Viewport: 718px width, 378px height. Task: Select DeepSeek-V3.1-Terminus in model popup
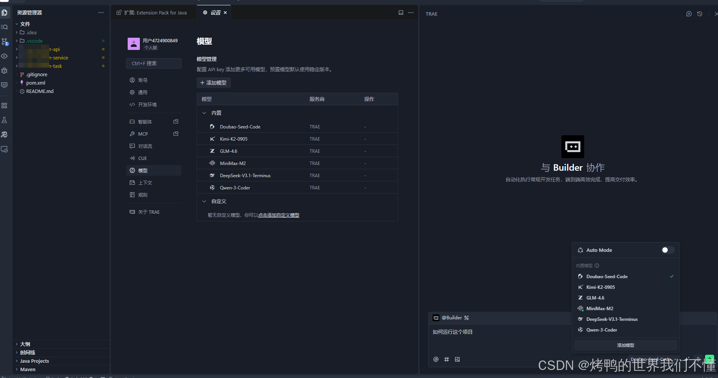(626, 319)
